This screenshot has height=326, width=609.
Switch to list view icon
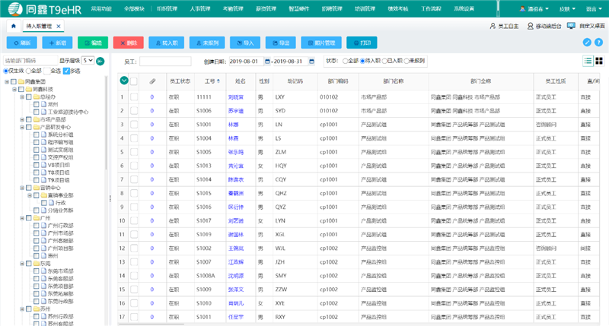[588, 61]
